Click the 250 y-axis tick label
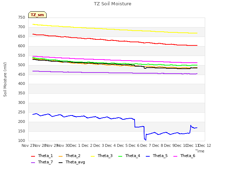 [x=22, y=112]
